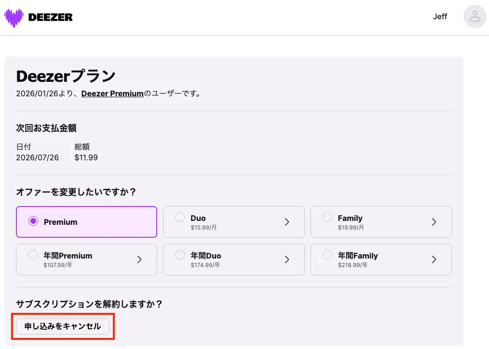
Task: Click the $19.99/月 price text
Action: 351,228
